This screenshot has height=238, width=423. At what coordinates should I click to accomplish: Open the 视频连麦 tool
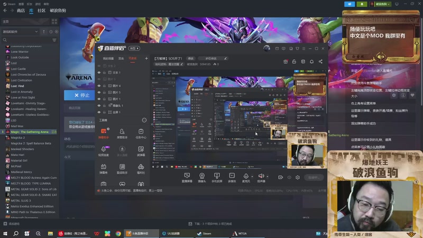tap(103, 151)
